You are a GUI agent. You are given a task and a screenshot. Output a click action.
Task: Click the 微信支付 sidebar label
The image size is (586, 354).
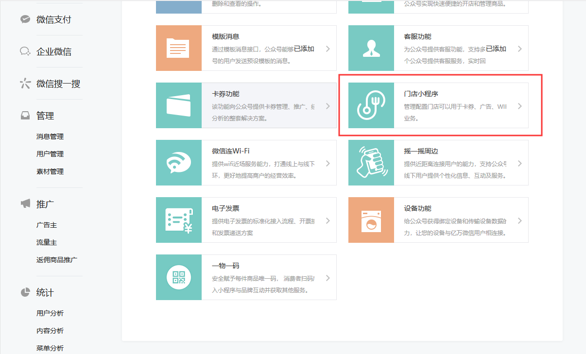pos(54,19)
